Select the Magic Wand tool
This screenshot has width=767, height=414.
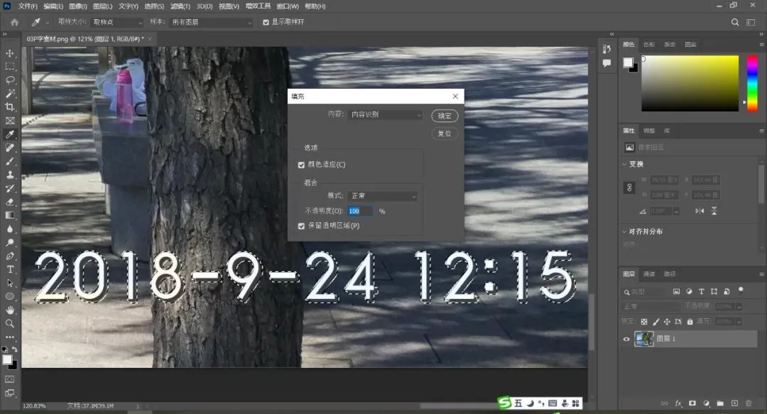pos(10,94)
